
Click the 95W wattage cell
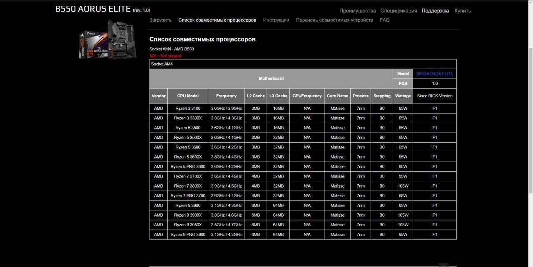click(403, 157)
